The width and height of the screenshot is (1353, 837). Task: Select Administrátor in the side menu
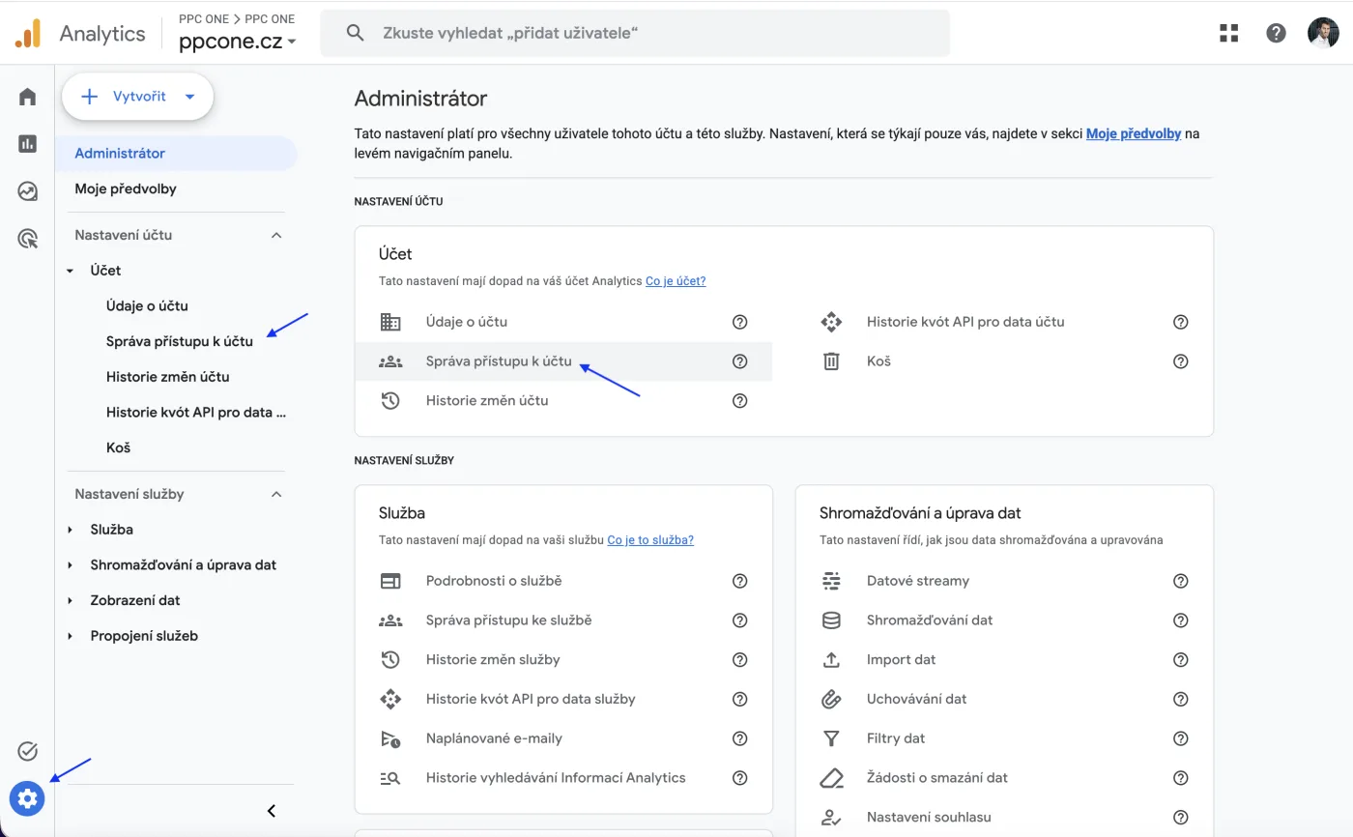177,153
